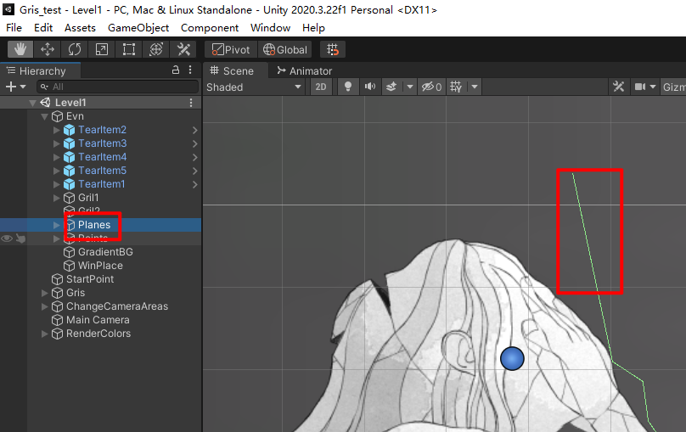Screen dimensions: 686x432
Task: Lock the Hierarchy panel
Action: tap(176, 70)
